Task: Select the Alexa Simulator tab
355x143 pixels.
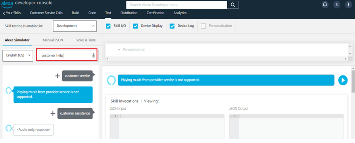Action: pos(17,40)
